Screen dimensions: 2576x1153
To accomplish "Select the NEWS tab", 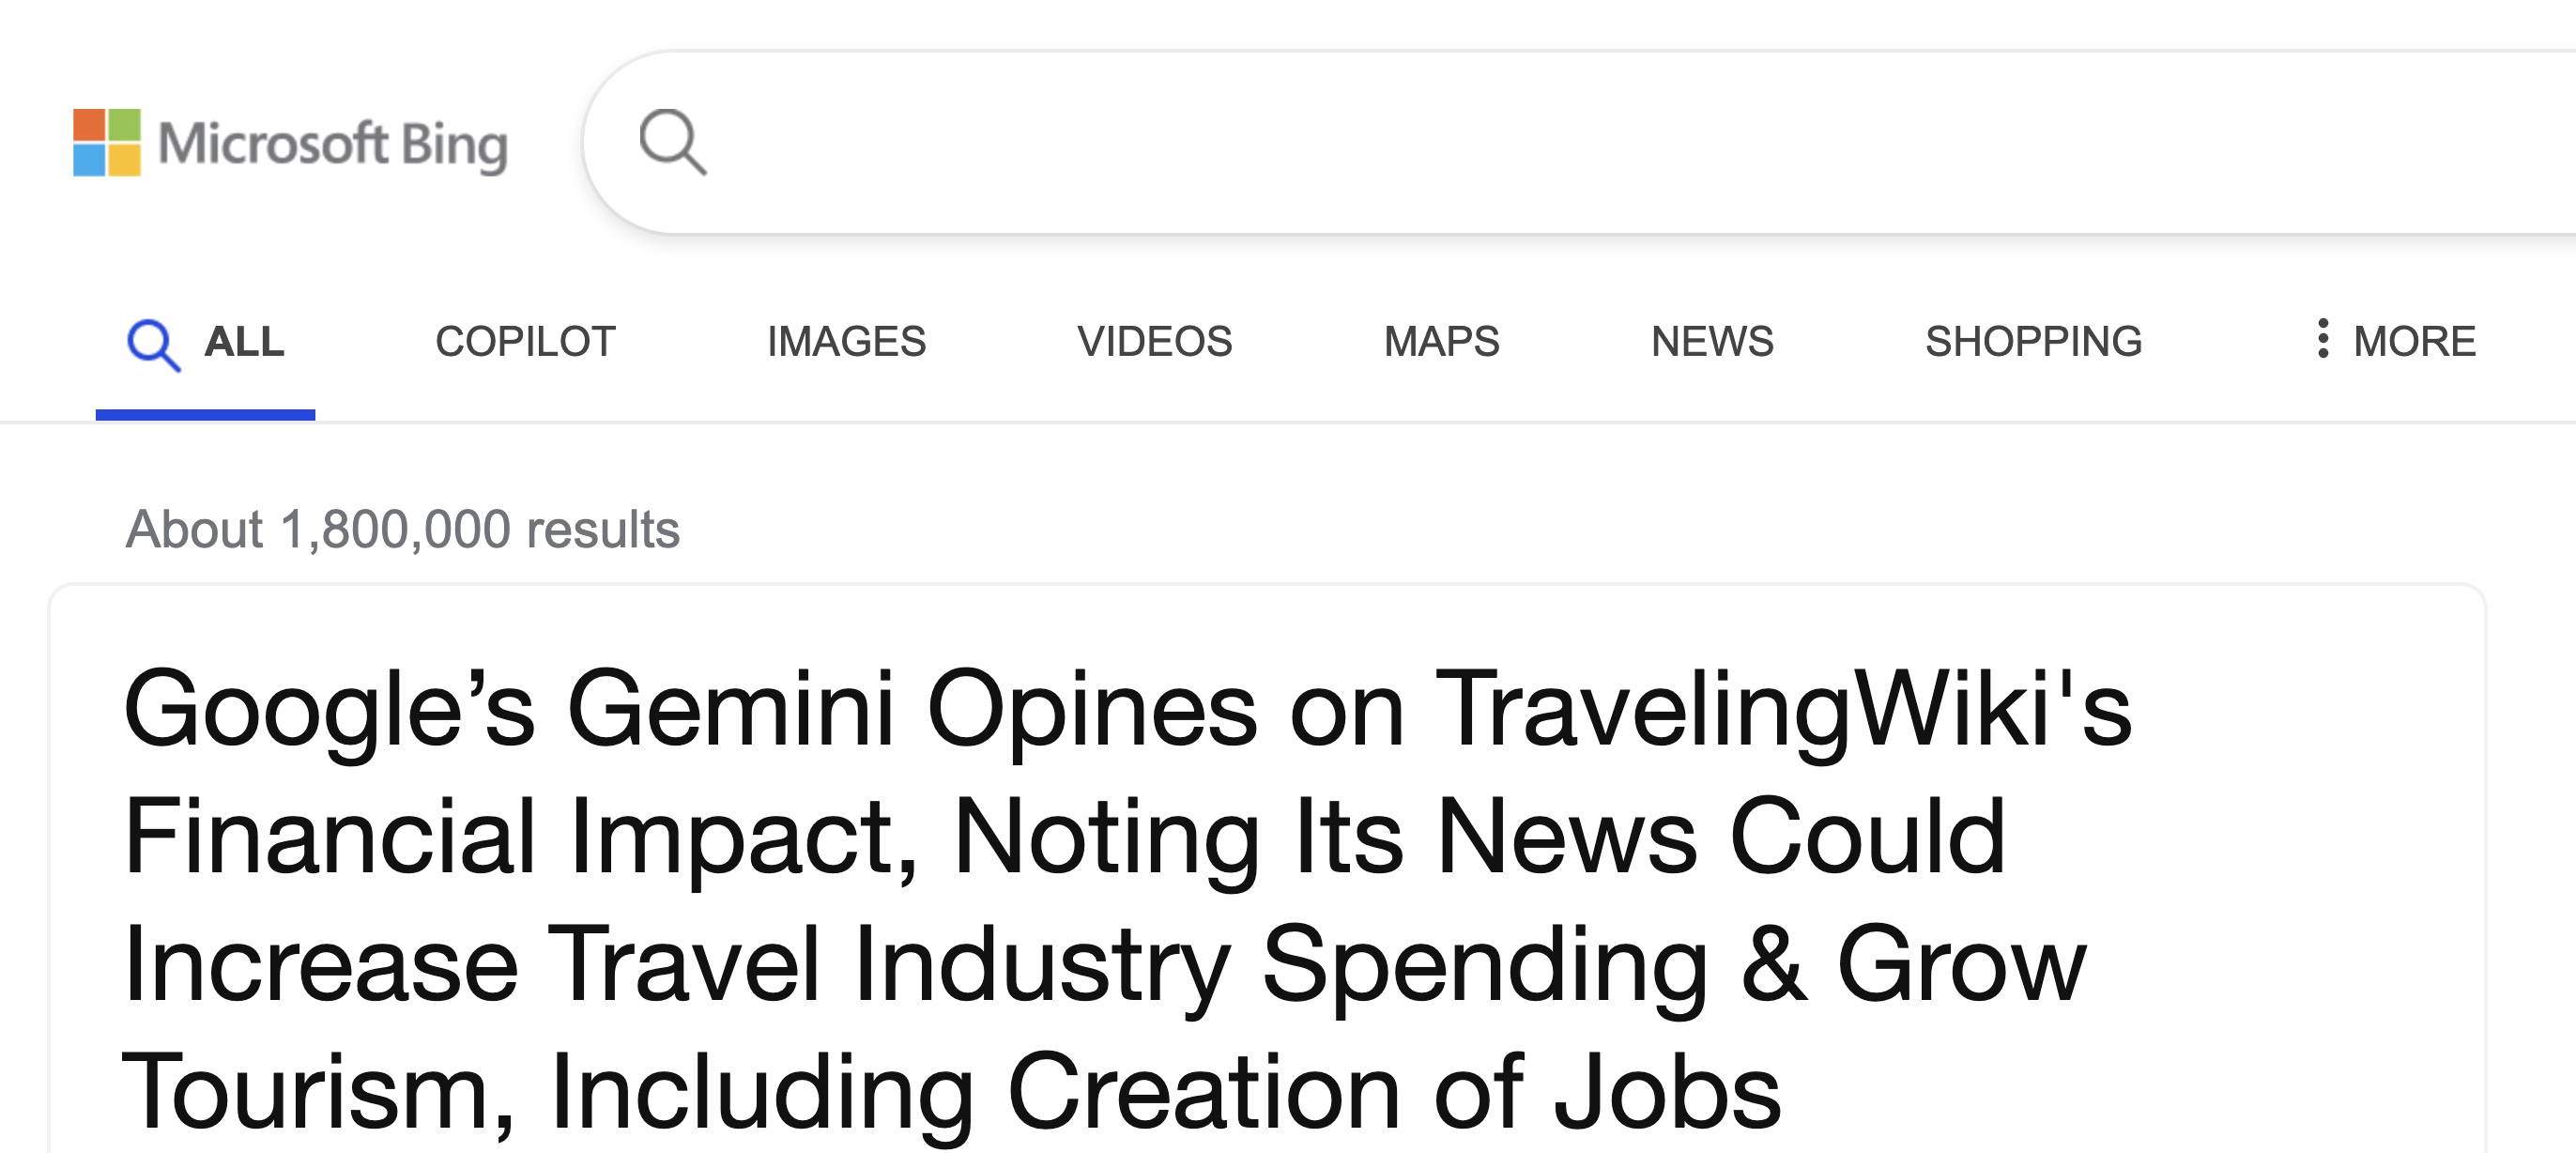I will [1712, 342].
